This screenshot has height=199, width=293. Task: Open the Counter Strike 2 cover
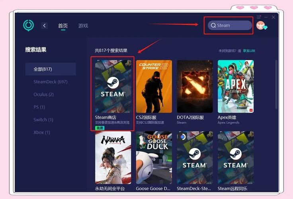[x=154, y=86]
